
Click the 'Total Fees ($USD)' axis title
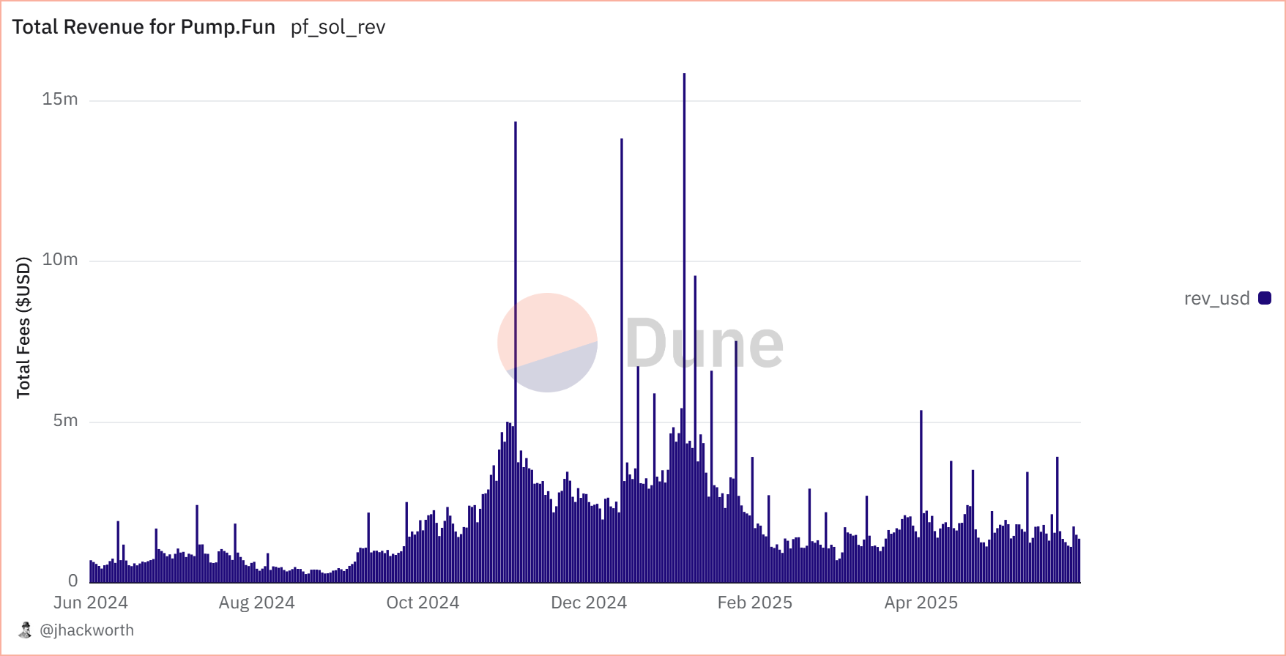[23, 327]
